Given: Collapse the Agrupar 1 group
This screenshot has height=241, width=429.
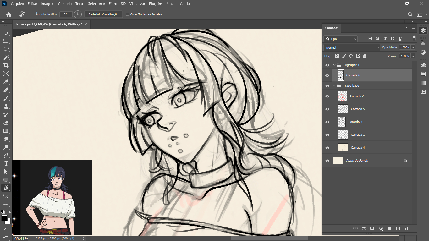Looking at the screenshot, I should tap(334, 65).
